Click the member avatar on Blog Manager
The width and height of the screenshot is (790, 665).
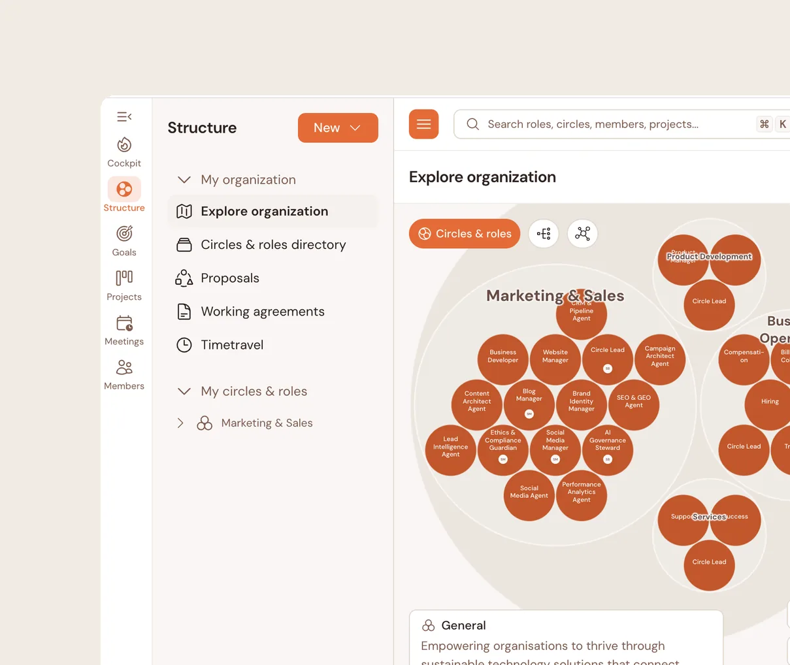coord(529,414)
